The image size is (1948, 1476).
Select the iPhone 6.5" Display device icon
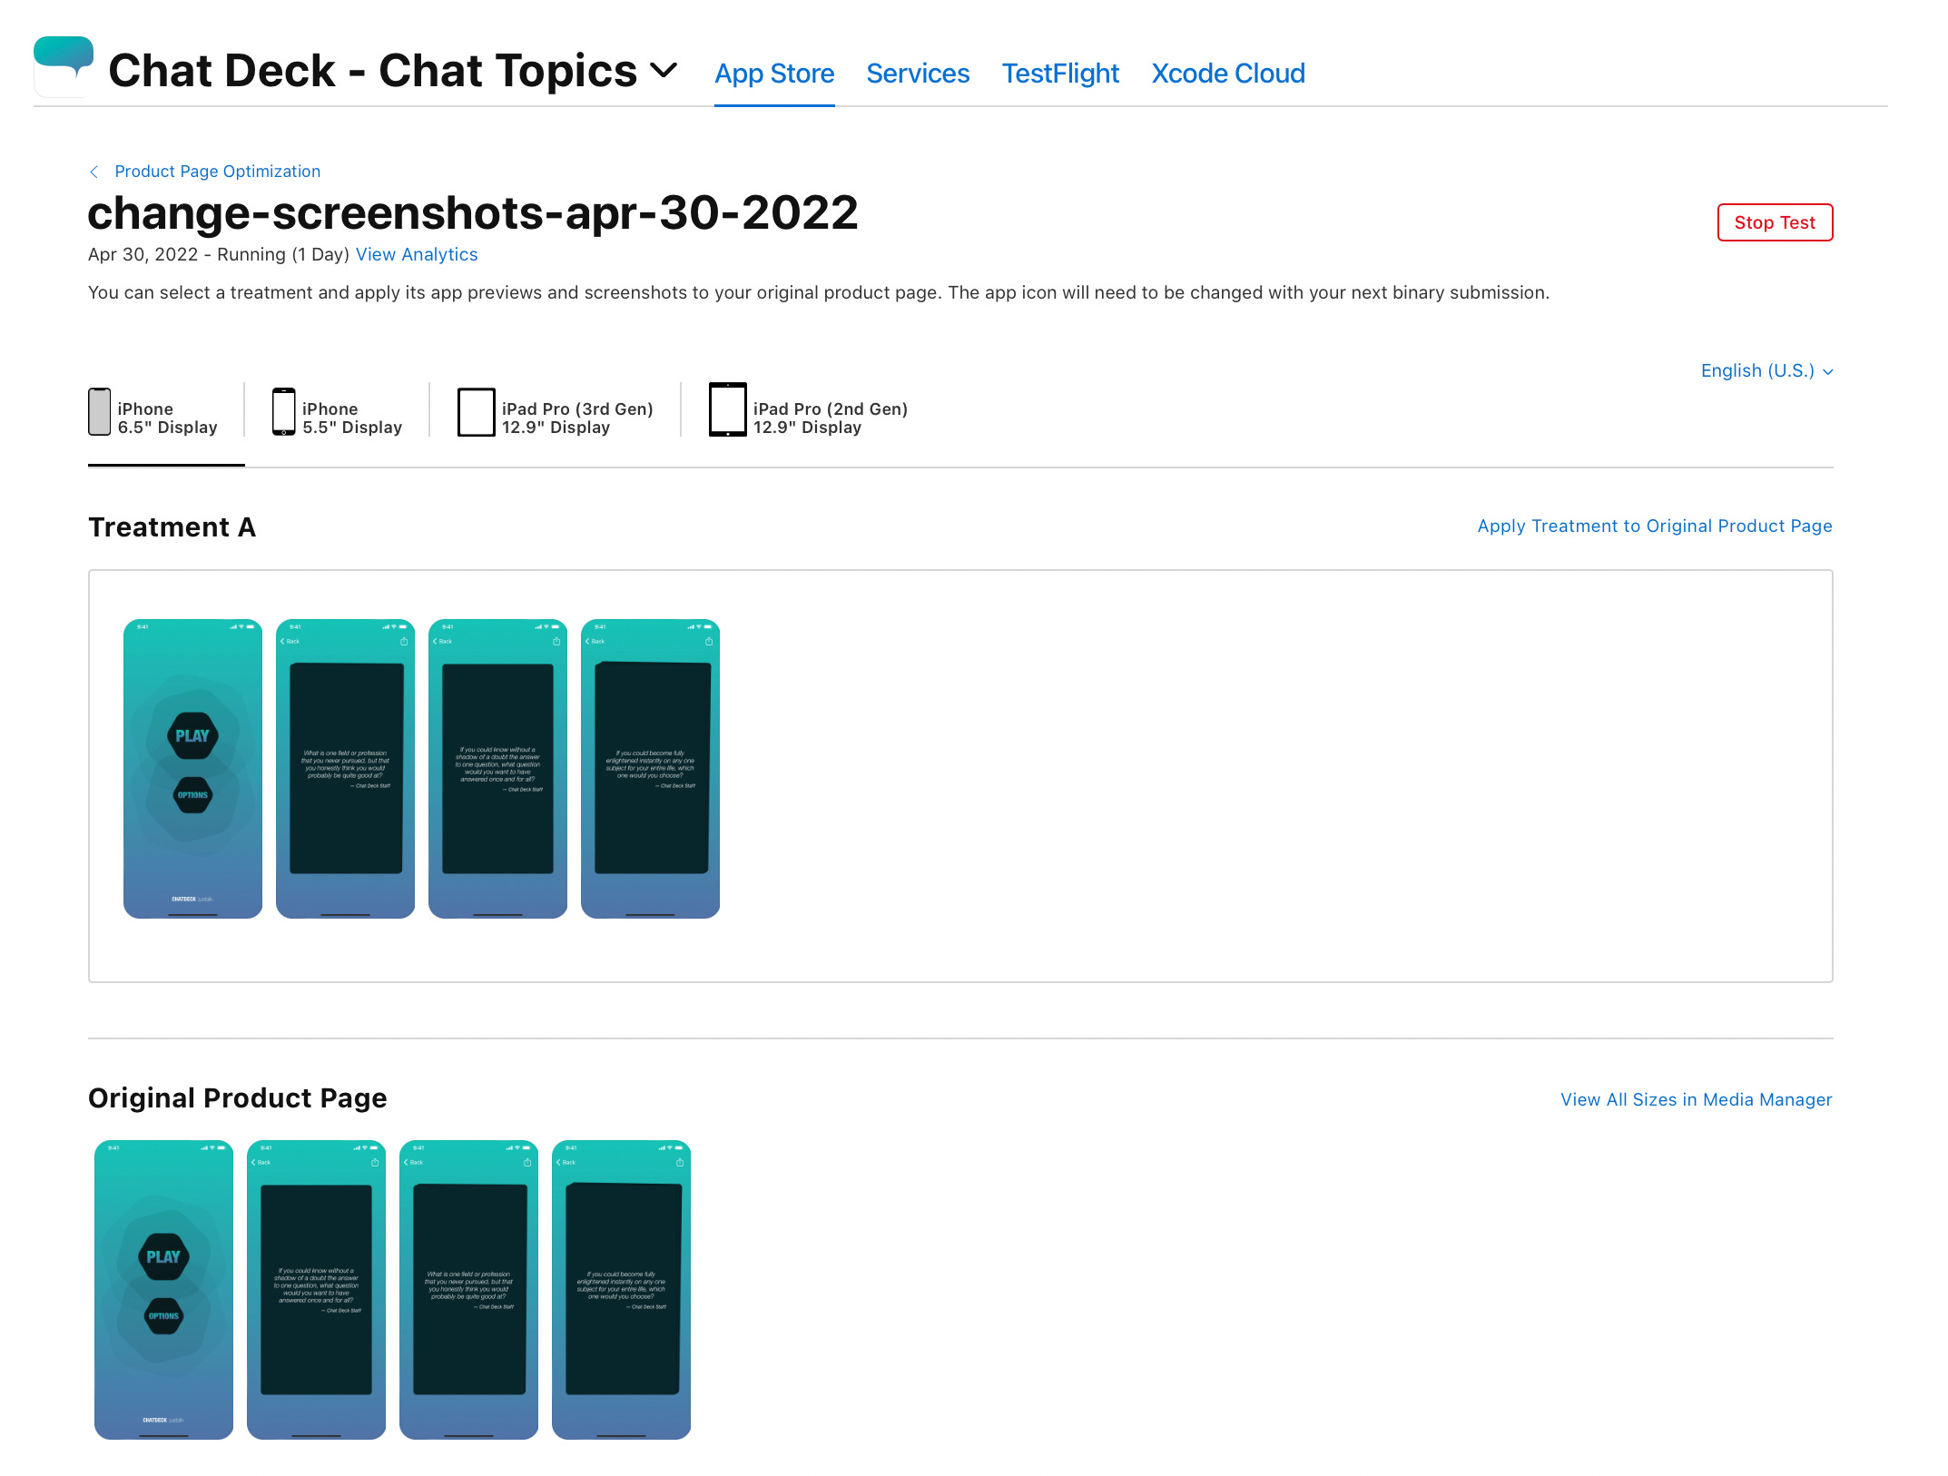(x=99, y=412)
